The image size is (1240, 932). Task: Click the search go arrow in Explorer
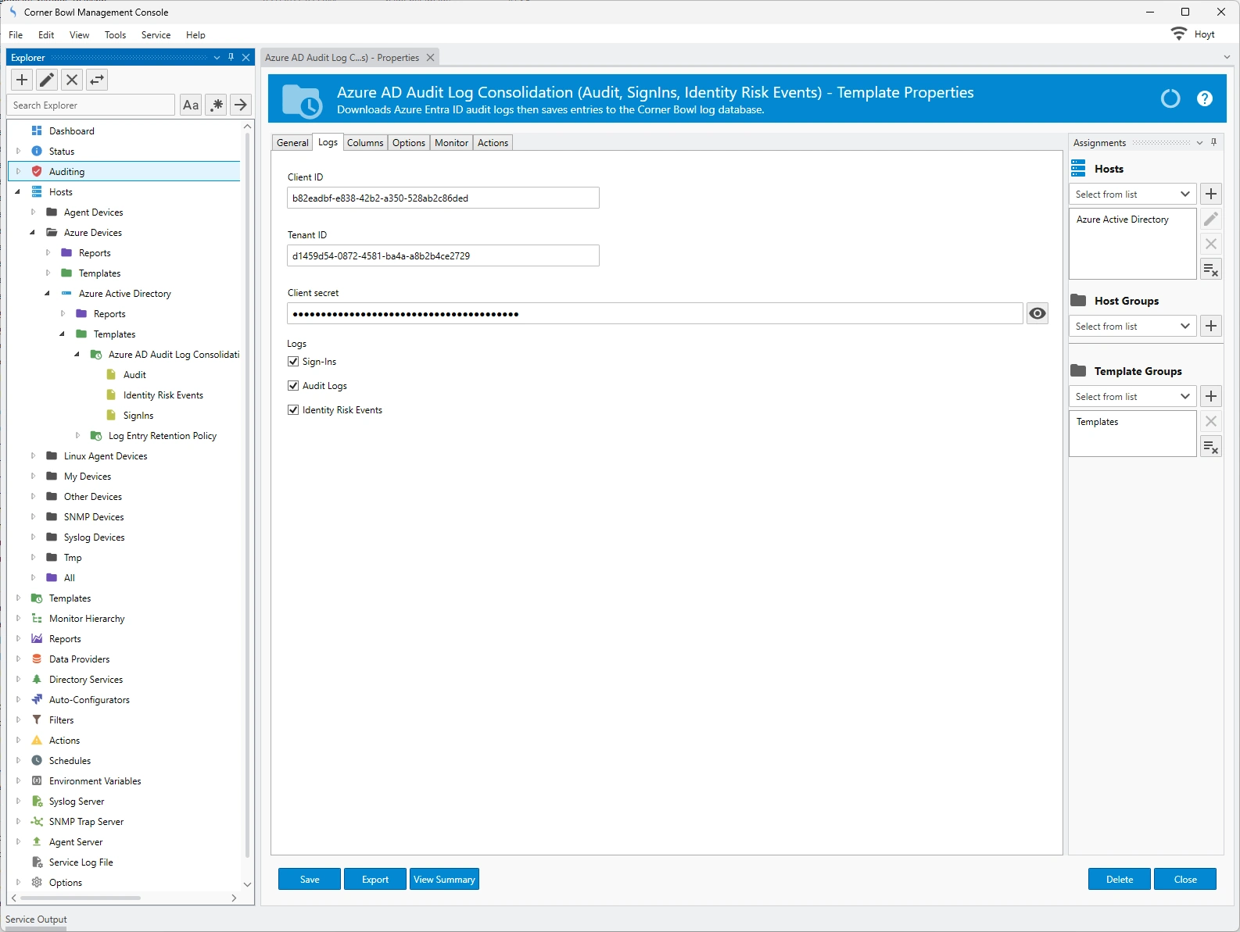(241, 105)
